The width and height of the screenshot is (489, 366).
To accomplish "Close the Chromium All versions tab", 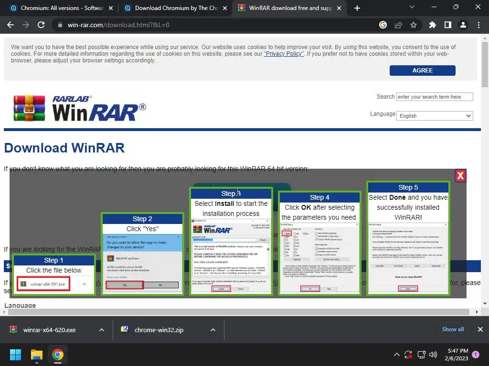I will 111,8.
